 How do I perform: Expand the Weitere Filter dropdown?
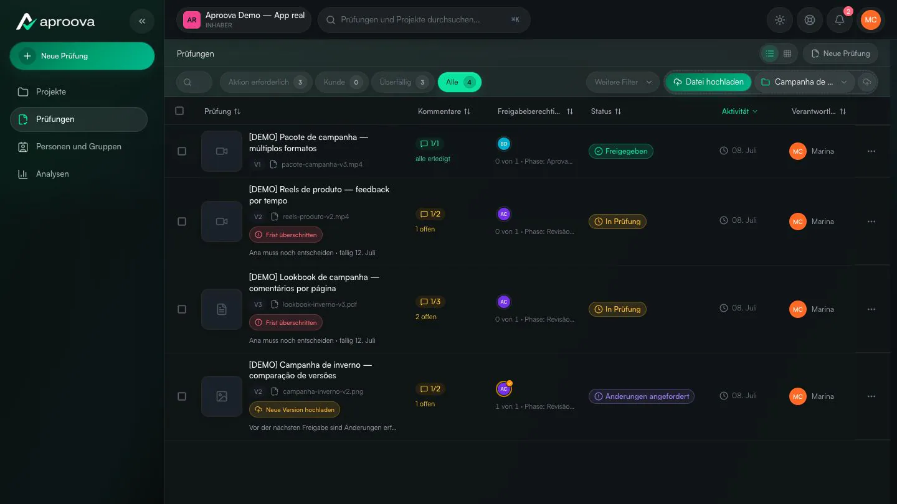623,82
